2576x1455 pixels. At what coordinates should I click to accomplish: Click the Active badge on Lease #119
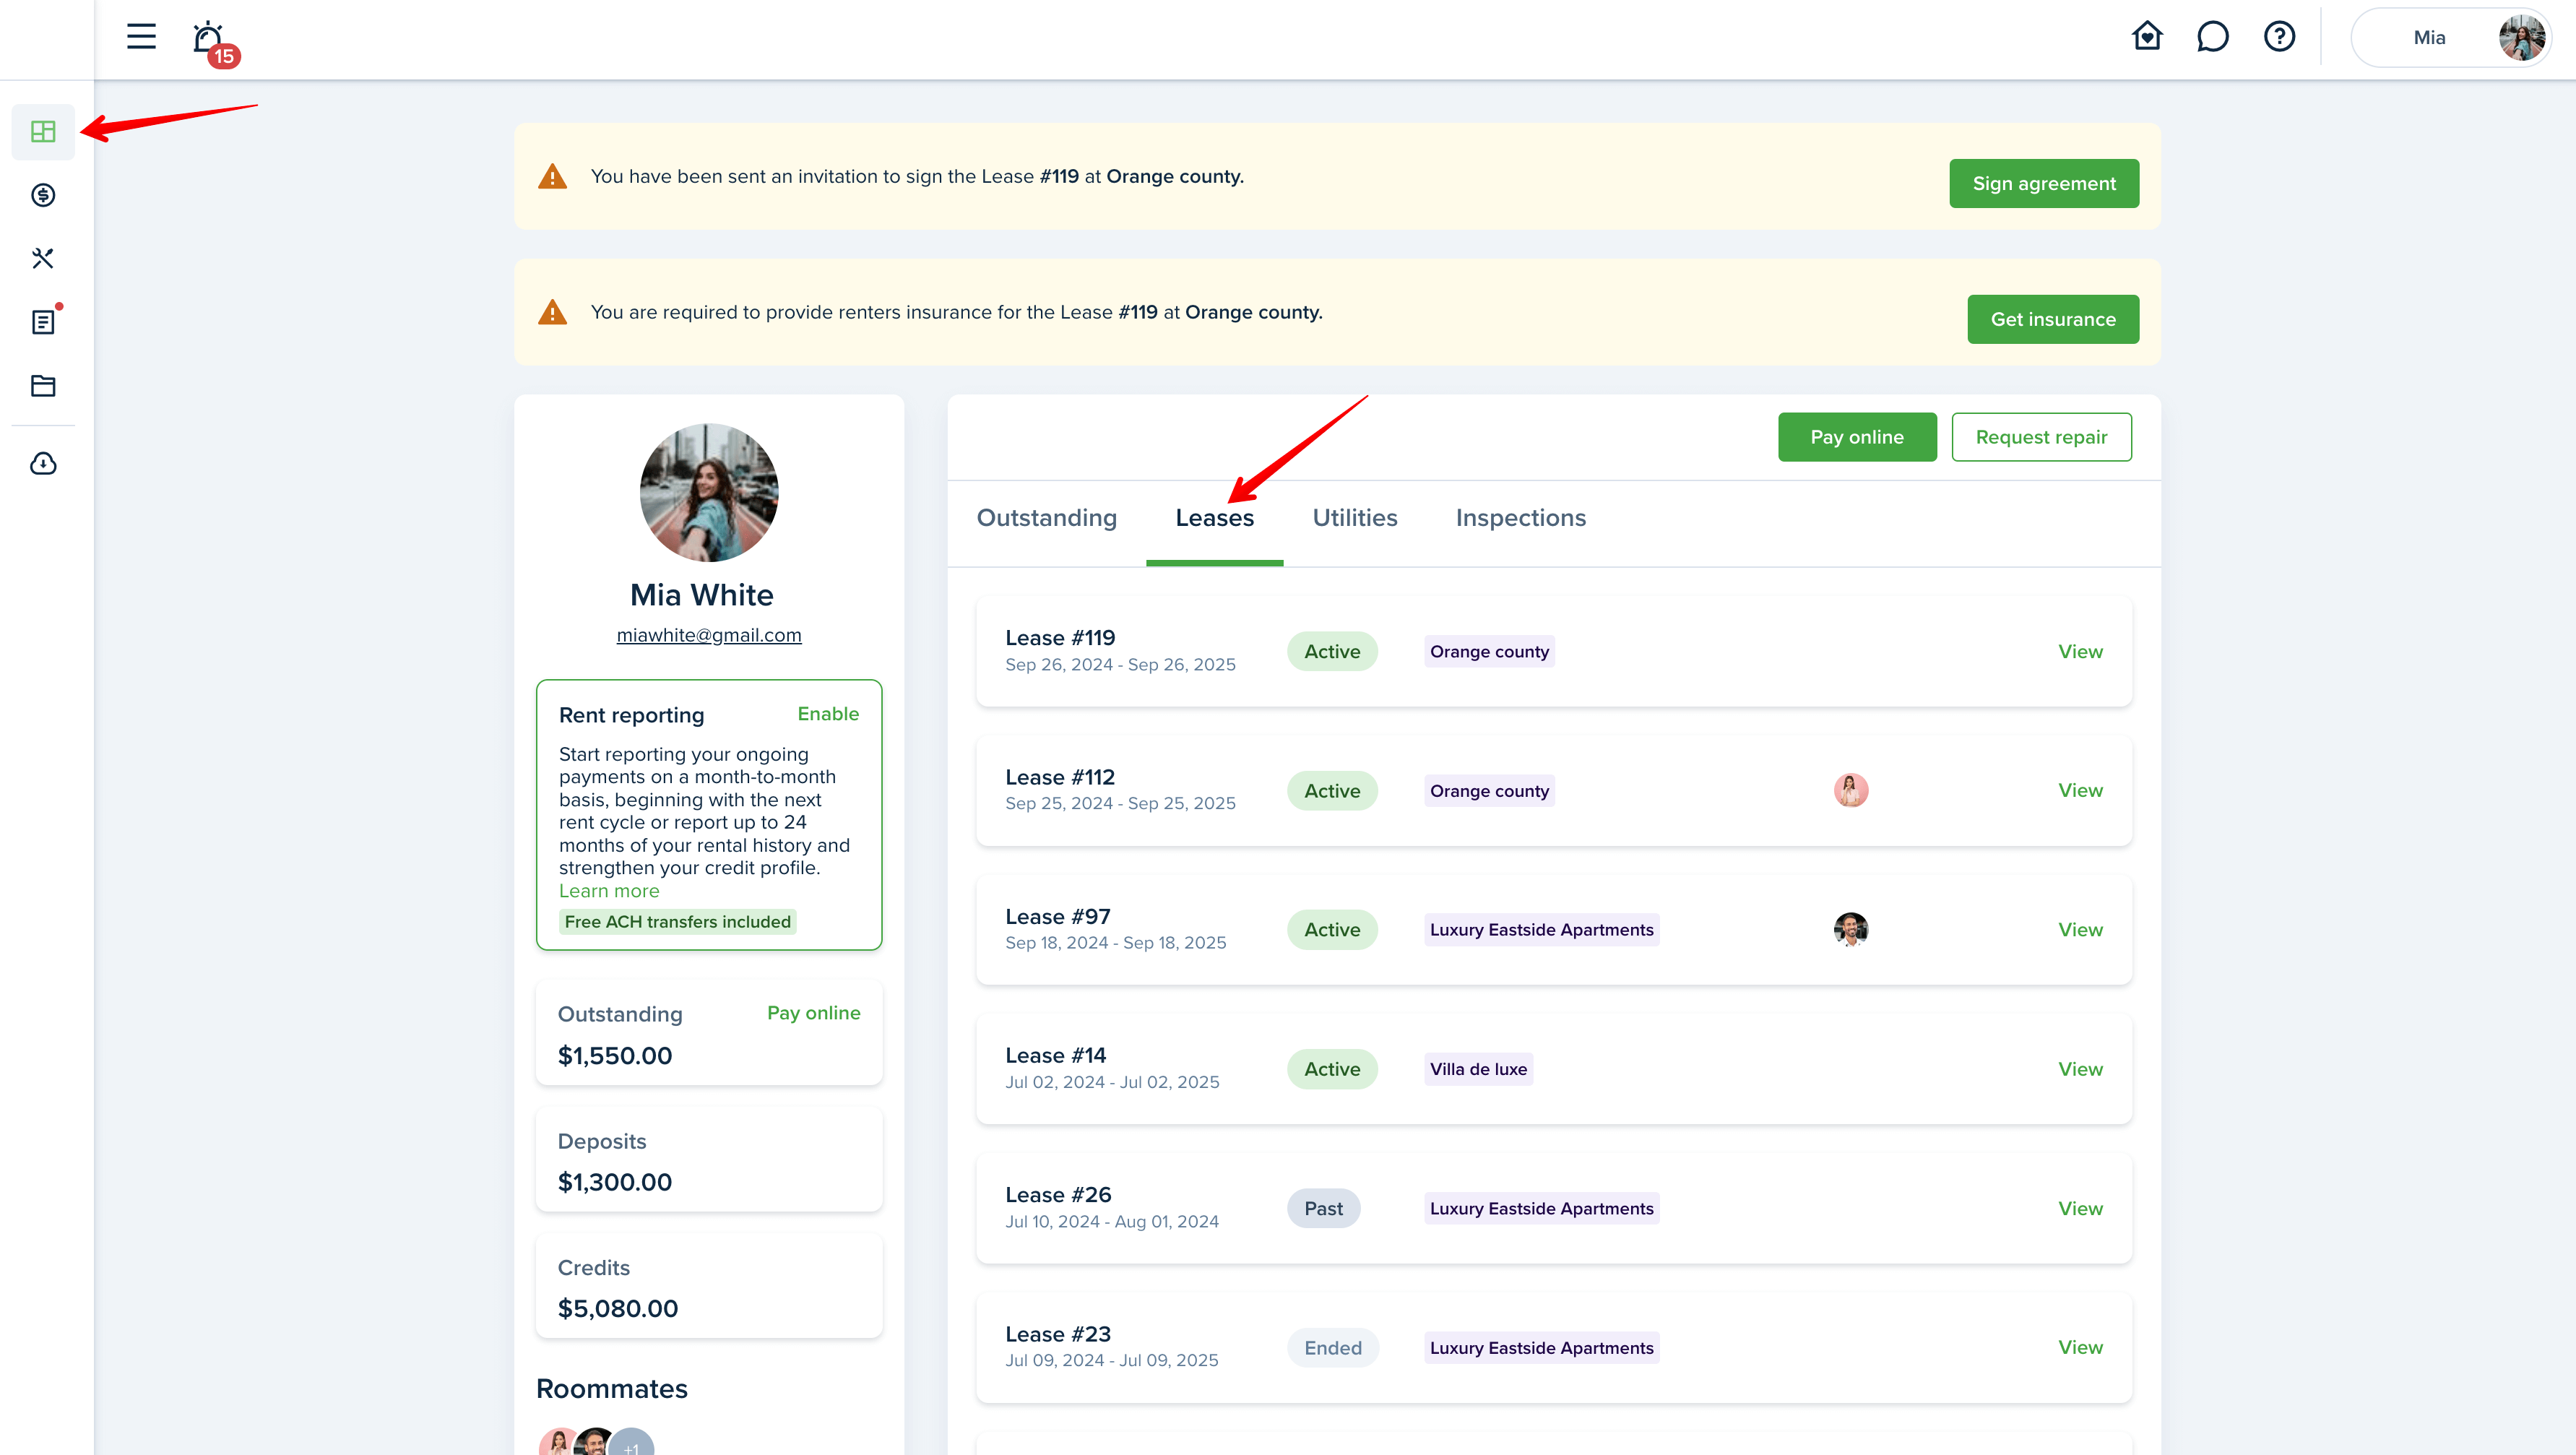[1332, 652]
